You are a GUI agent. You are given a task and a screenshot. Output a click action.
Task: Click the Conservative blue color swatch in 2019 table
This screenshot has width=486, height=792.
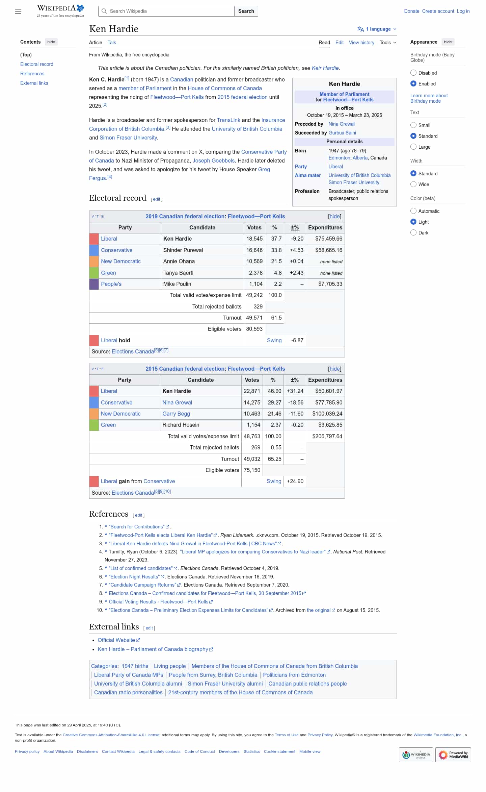(94, 250)
